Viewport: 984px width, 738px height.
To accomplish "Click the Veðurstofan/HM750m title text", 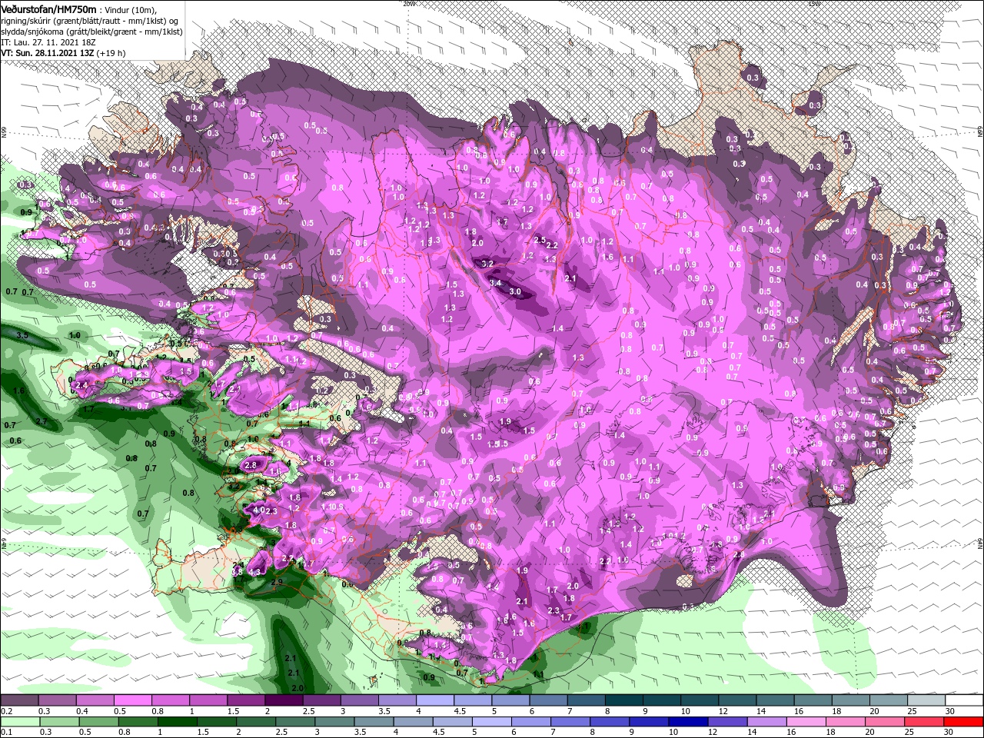I will [x=48, y=8].
